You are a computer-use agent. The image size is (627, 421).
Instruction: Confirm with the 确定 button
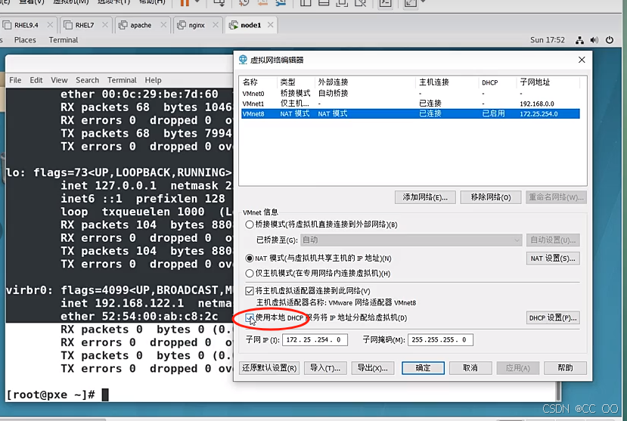423,368
